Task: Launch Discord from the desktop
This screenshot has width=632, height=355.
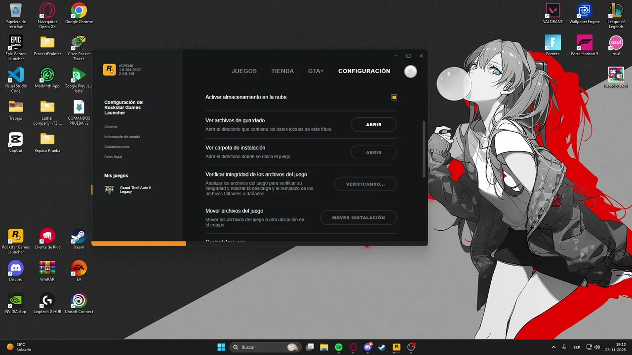Action: [16, 271]
